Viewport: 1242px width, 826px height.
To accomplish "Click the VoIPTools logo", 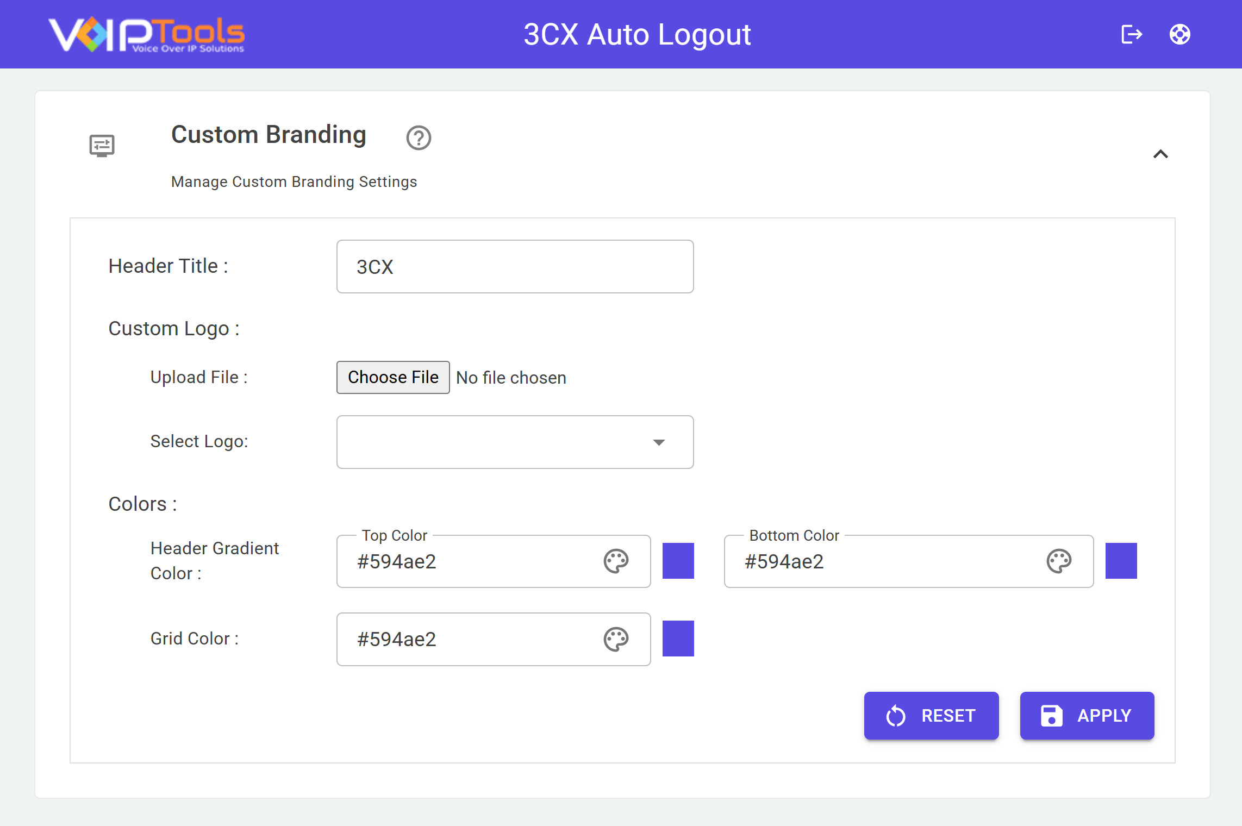I will point(147,34).
